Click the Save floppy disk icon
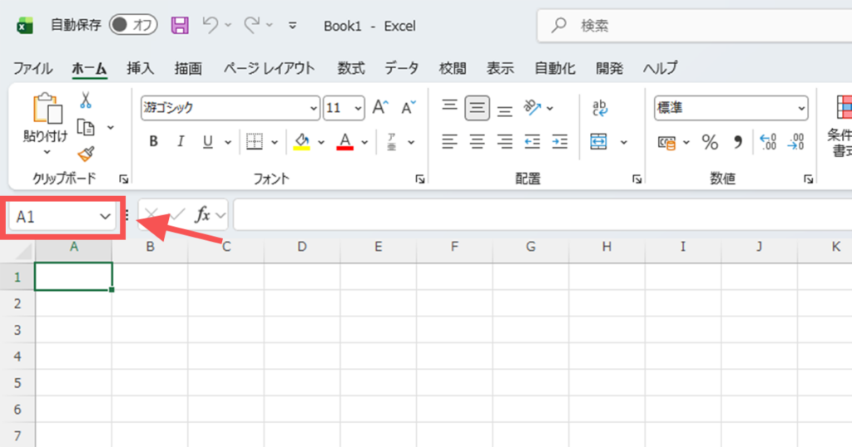Image resolution: width=852 pixels, height=447 pixels. 180,25
